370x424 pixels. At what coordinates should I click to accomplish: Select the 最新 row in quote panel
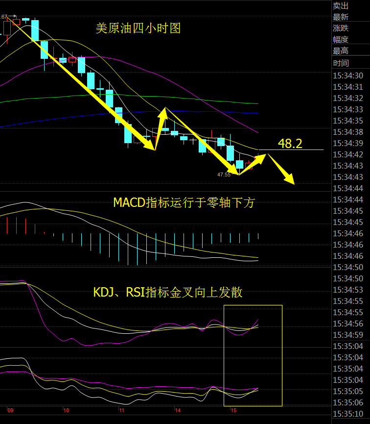341,17
